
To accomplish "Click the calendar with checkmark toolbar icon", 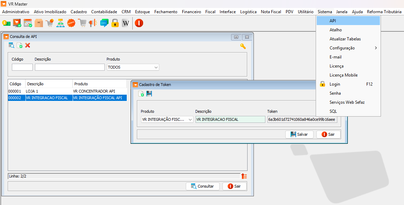I will 28,23.
